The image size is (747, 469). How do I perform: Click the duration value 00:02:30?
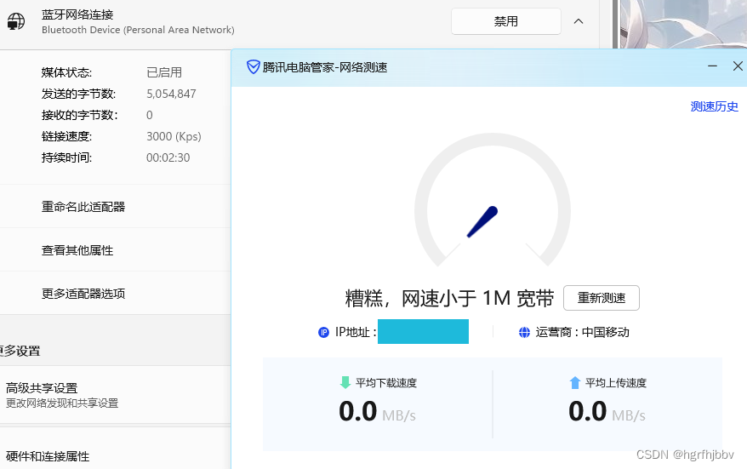[168, 157]
